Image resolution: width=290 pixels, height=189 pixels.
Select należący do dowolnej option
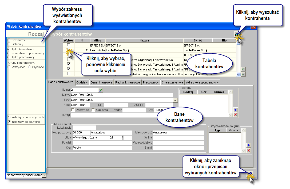pyautogui.click(x=9, y=122)
